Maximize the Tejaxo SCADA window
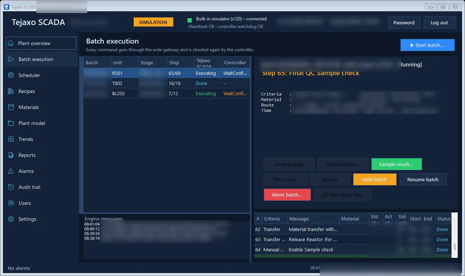 click(443, 7)
